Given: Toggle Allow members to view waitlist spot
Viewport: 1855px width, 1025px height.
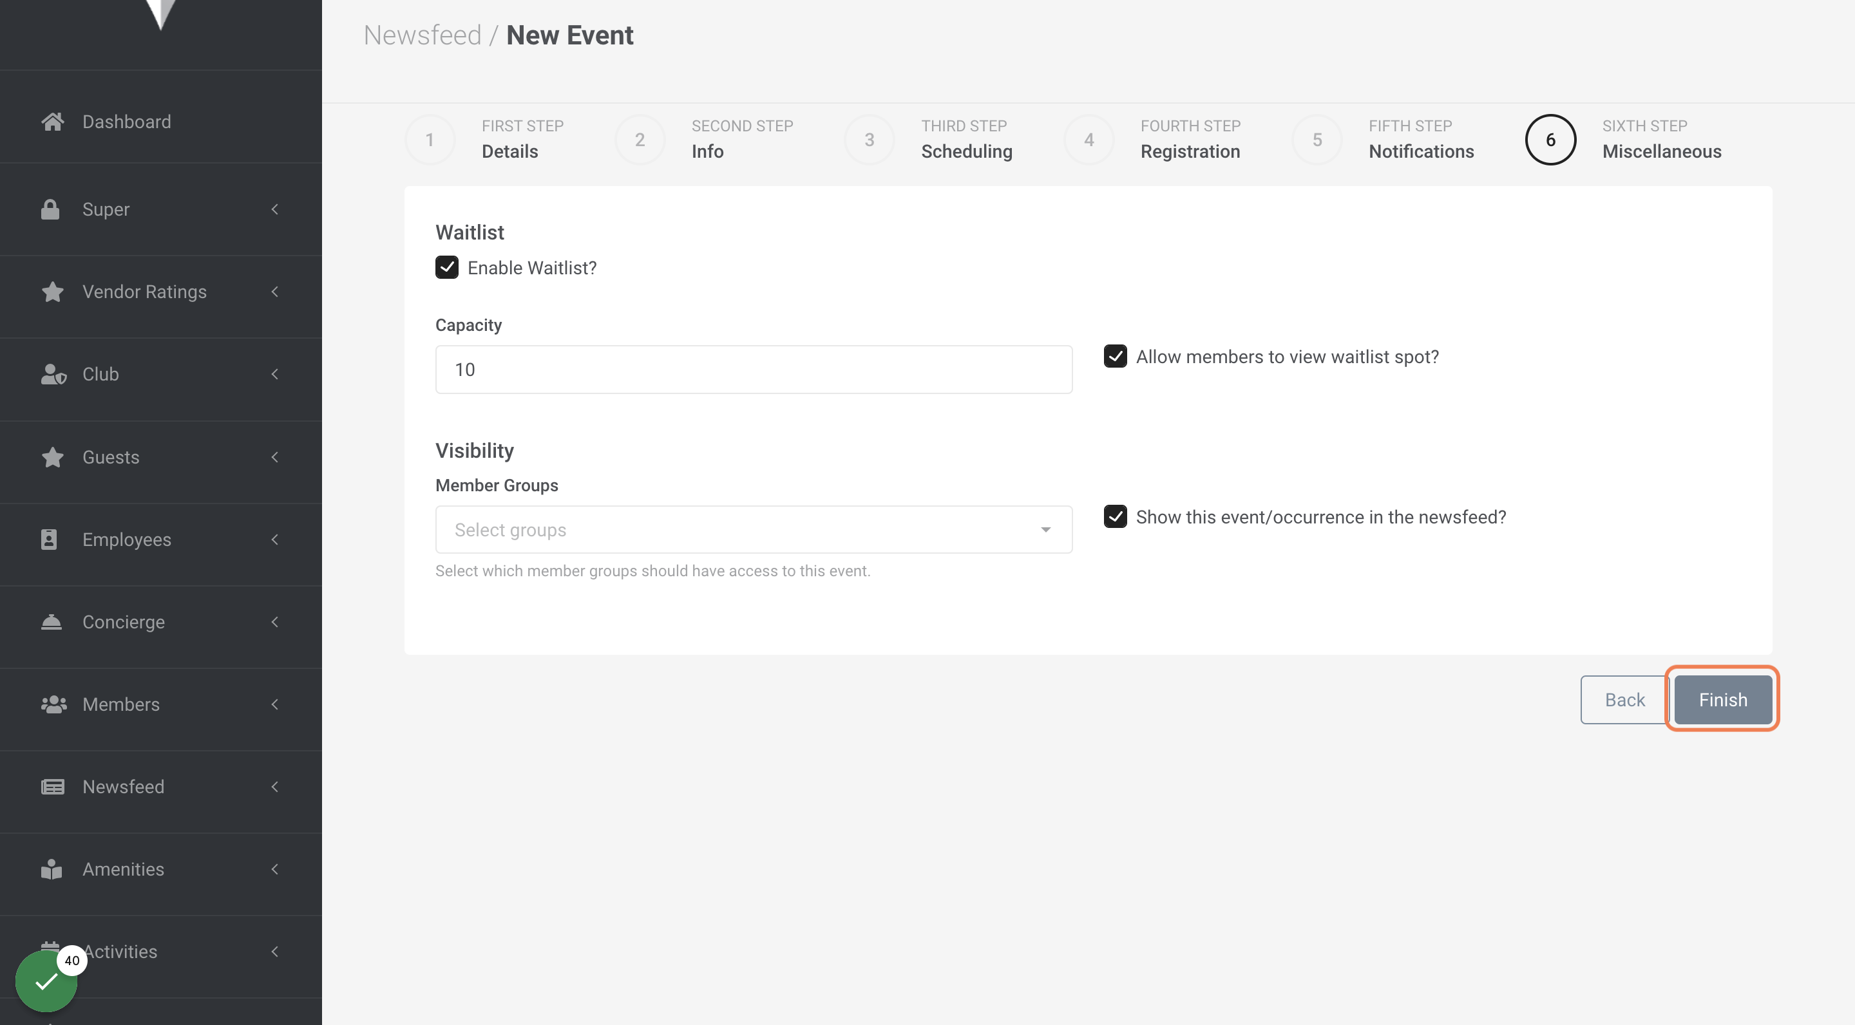Looking at the screenshot, I should point(1115,356).
